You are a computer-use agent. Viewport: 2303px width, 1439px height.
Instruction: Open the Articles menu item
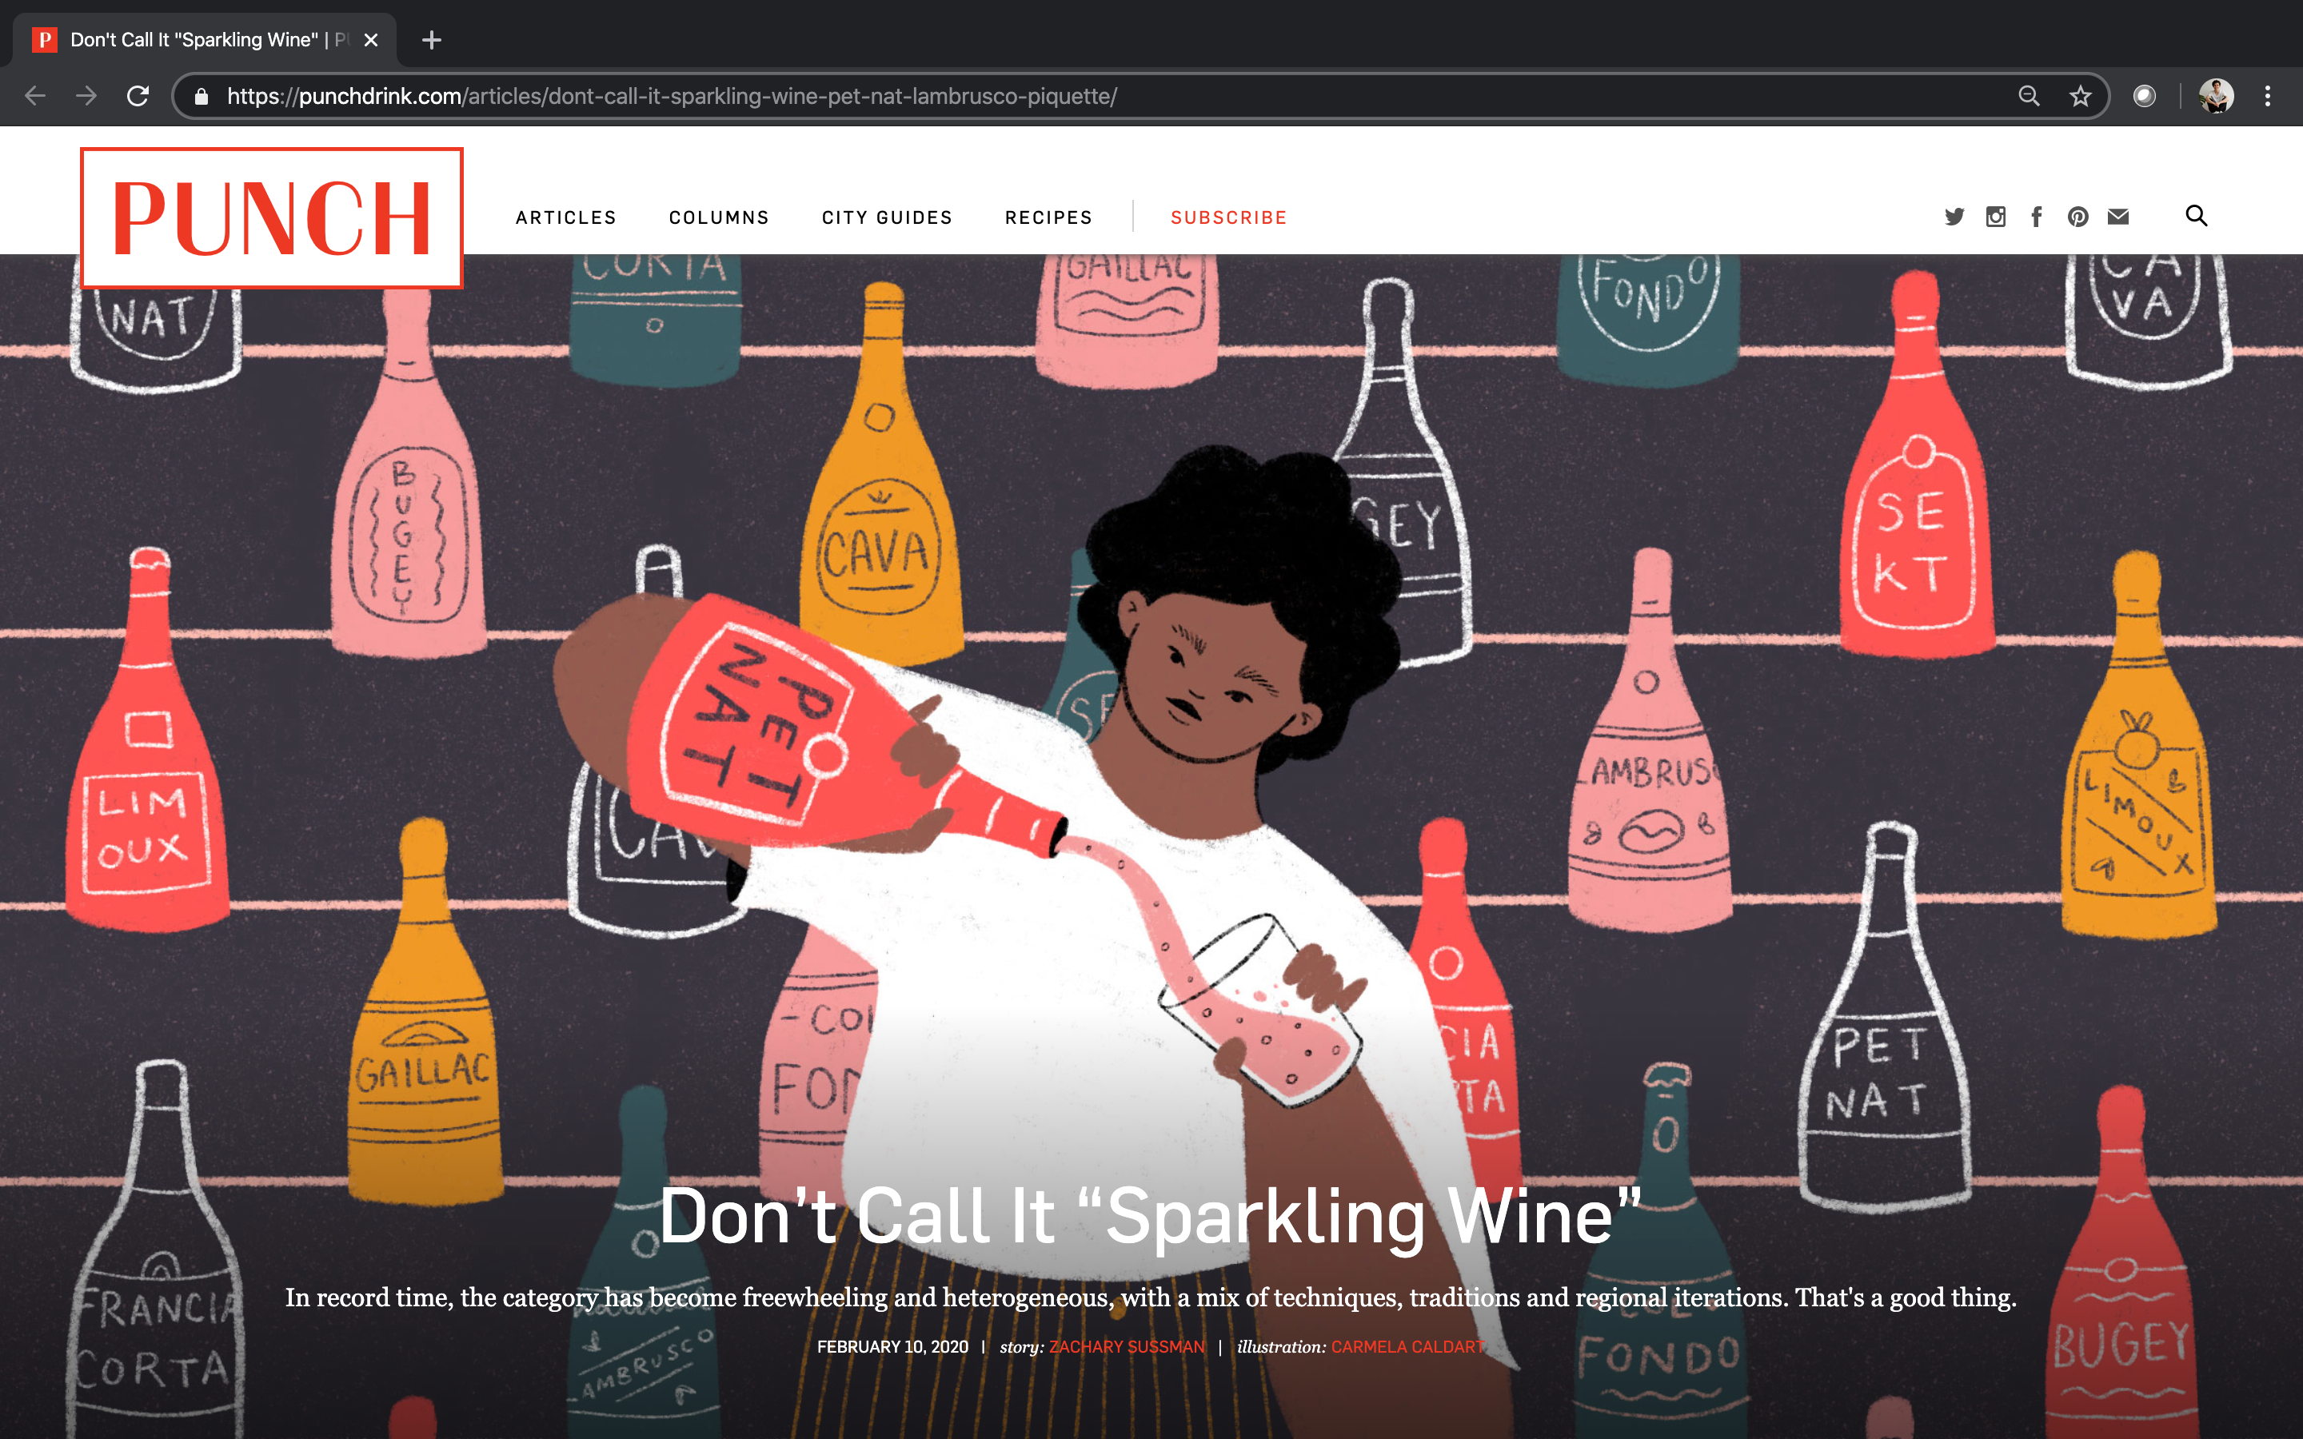[566, 218]
